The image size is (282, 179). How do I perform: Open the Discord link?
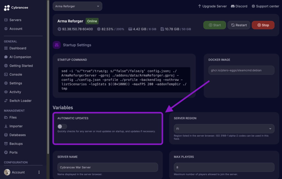click(239, 6)
